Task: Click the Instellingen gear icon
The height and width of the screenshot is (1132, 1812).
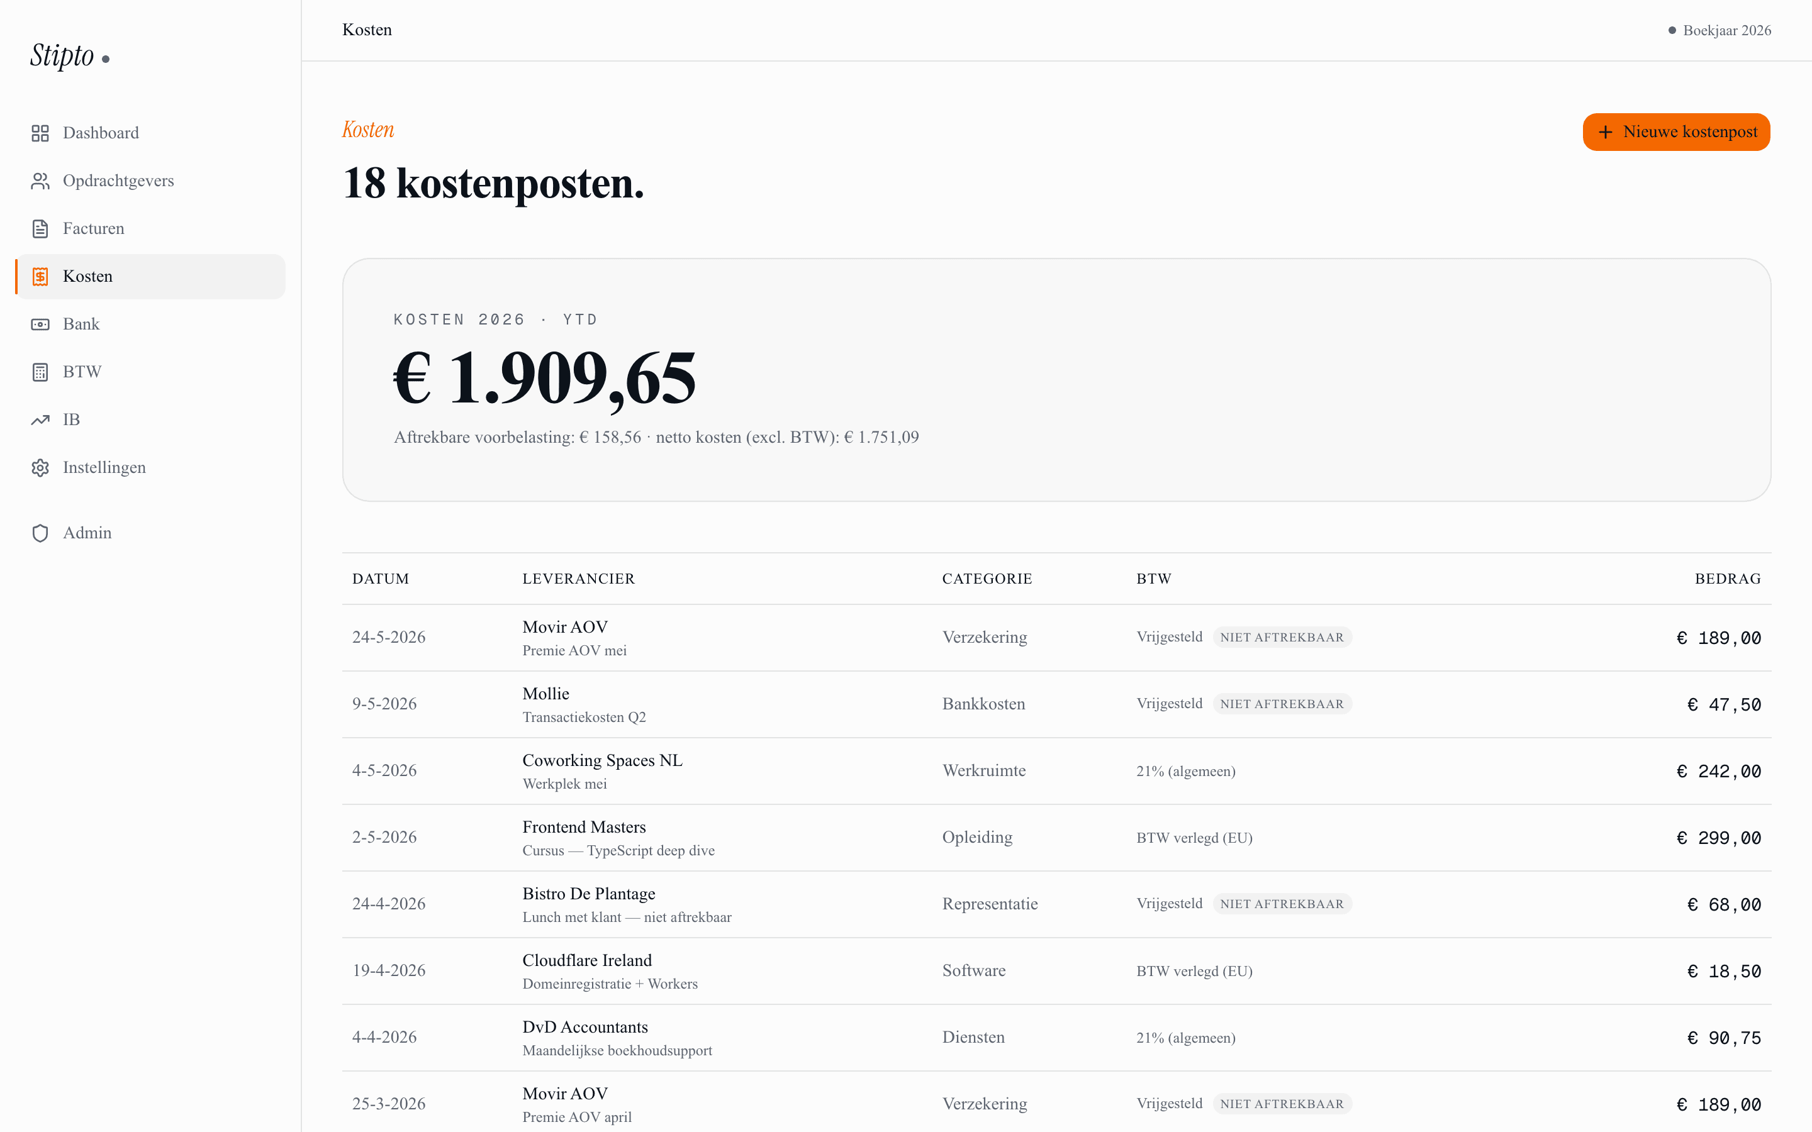Action: point(40,468)
